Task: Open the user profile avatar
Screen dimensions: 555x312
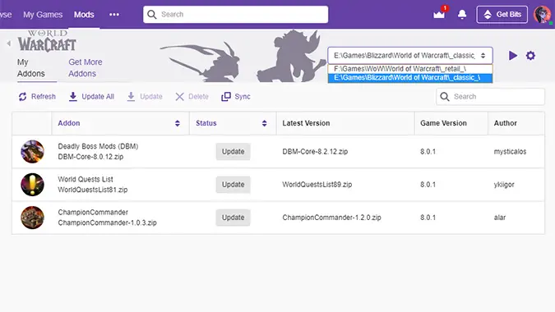Action: pos(542,15)
